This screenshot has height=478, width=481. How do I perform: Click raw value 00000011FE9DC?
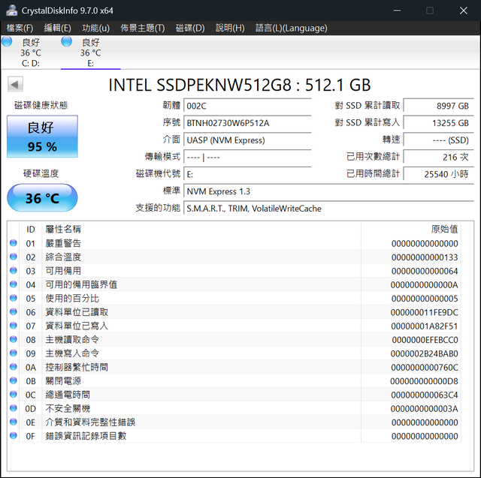click(x=424, y=312)
